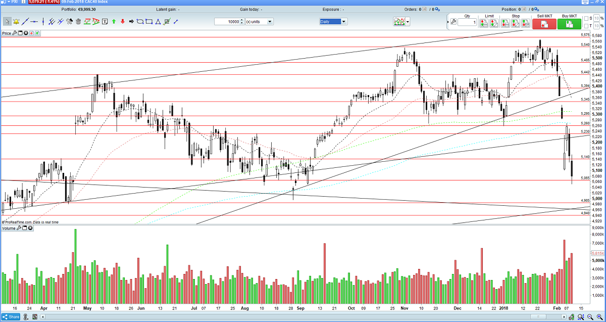Open Price panel wrench settings

coord(15,33)
